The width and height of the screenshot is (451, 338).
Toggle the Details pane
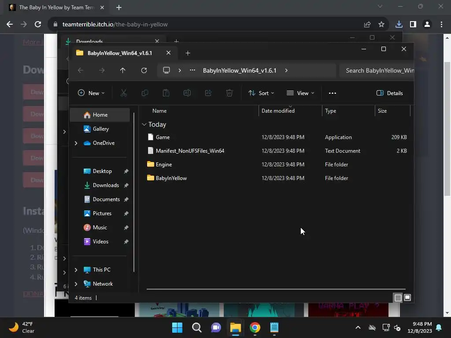pos(390,93)
